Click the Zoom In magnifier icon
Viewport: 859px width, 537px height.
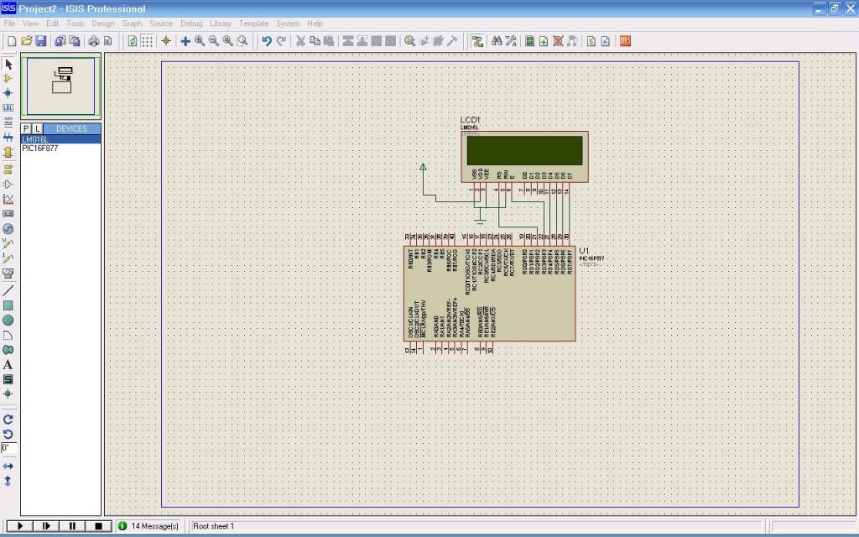point(200,41)
